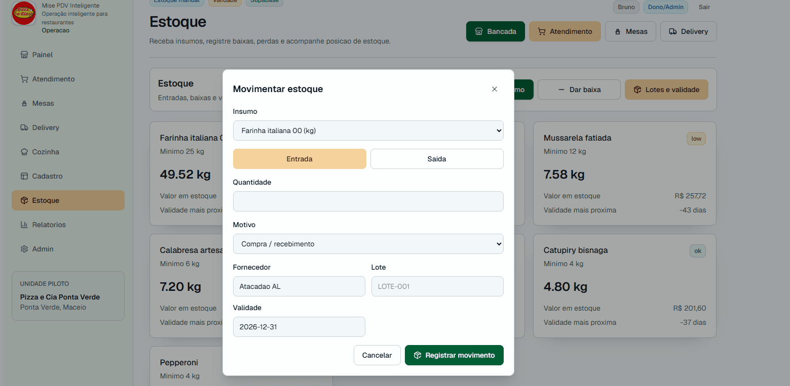Click the -43 dias validity value

coord(693,210)
